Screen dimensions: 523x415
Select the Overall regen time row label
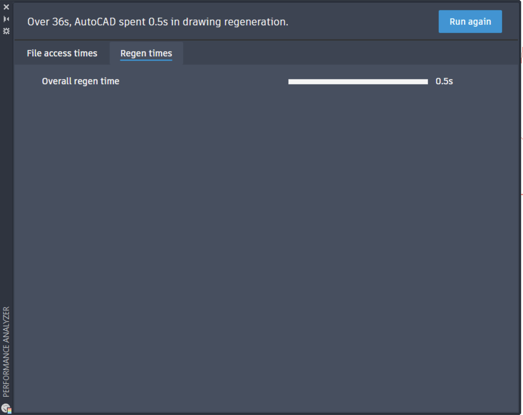[x=81, y=81]
